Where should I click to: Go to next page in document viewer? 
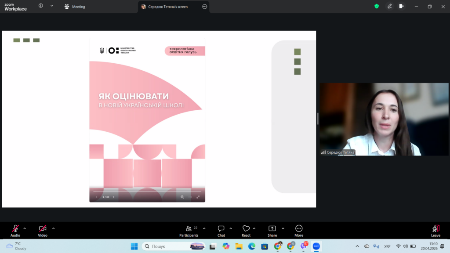click(114, 197)
